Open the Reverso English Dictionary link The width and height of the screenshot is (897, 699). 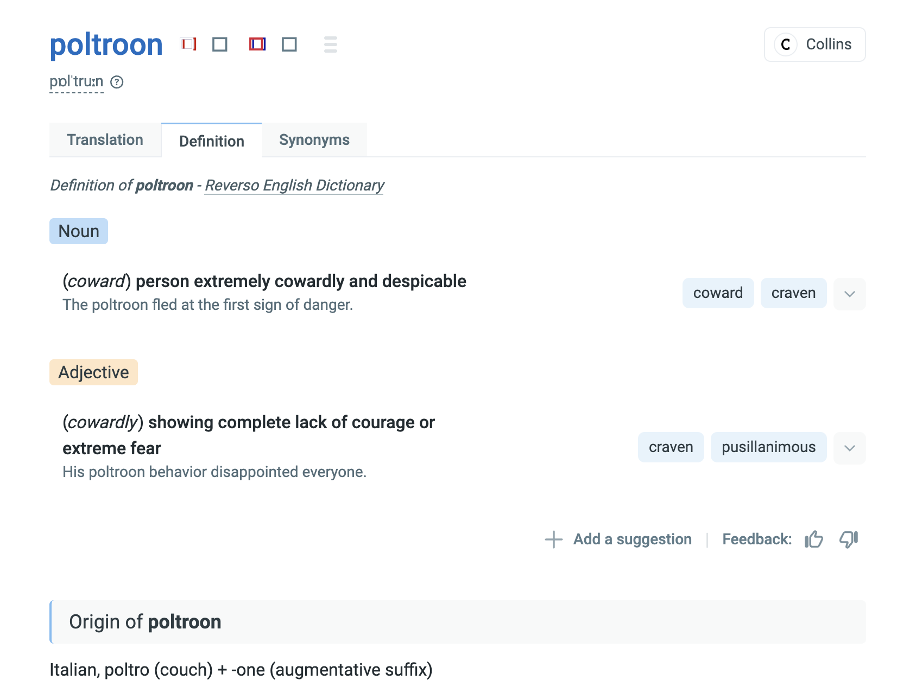click(x=294, y=186)
